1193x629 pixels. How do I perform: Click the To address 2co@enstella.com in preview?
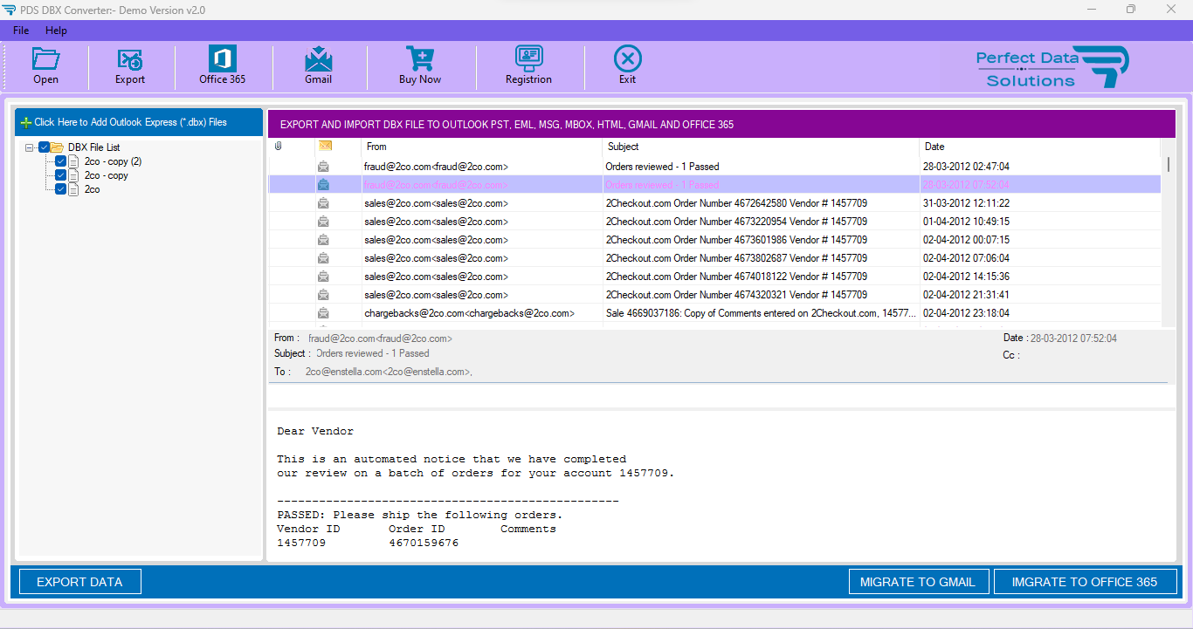(x=389, y=372)
